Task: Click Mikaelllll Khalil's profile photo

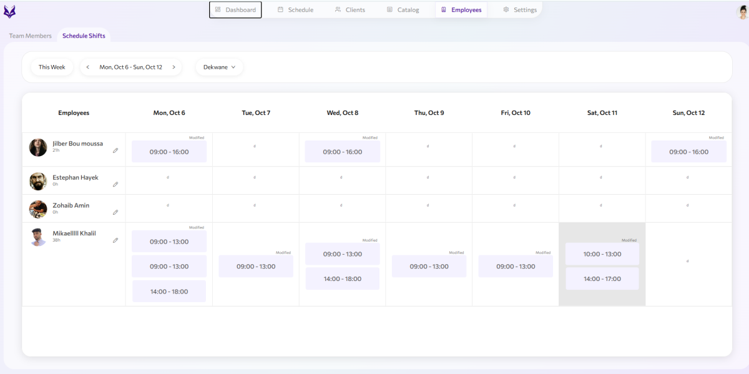Action: pos(38,237)
